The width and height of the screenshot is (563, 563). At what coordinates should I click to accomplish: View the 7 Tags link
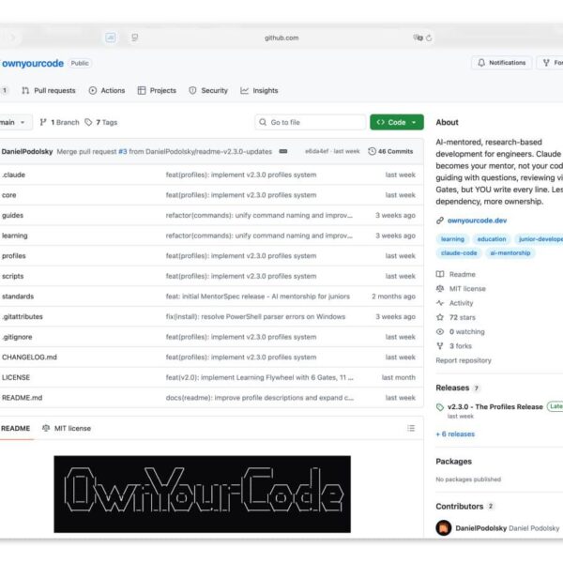pos(101,122)
